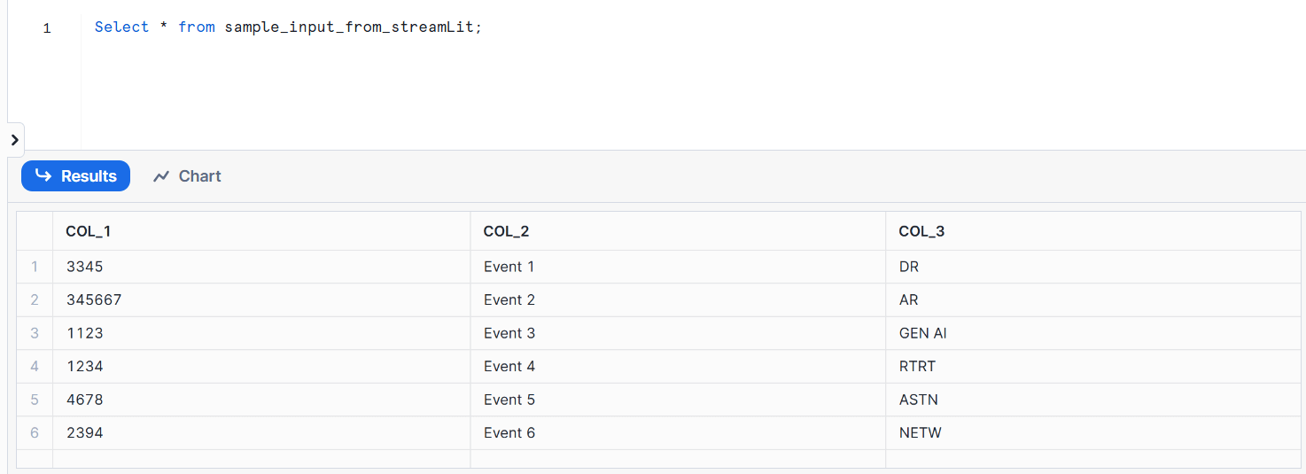Screen dimensions: 1306x474
Task: Click the COL_2 column header
Action: point(506,231)
